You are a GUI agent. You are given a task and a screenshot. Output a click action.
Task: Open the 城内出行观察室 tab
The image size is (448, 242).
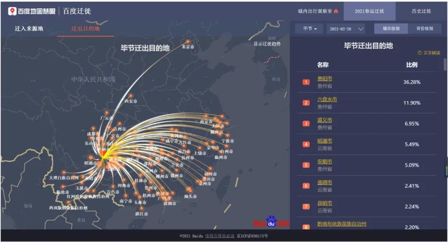coord(318,11)
